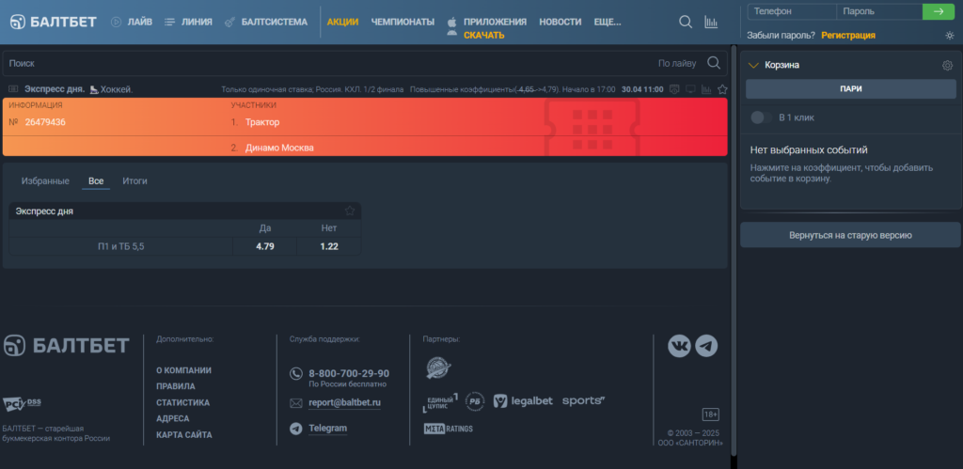Screen dimensions: 963x469
Task: Expand the ЕЩЕ... menu
Action: (x=608, y=23)
